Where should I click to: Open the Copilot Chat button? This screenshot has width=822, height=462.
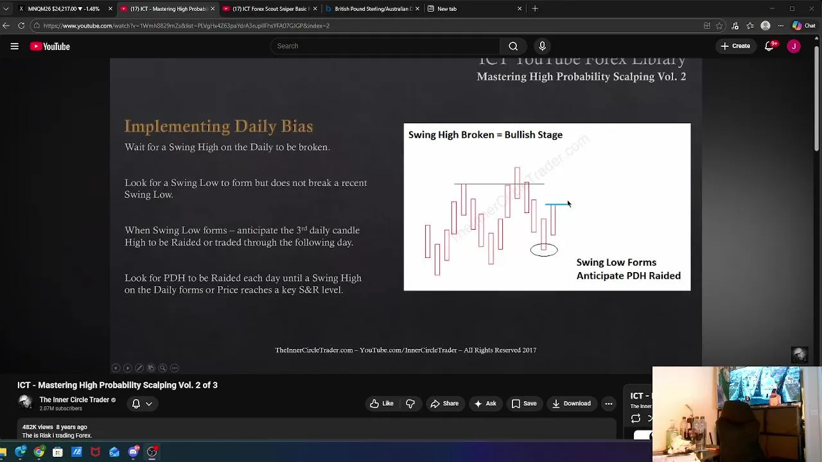(x=805, y=26)
